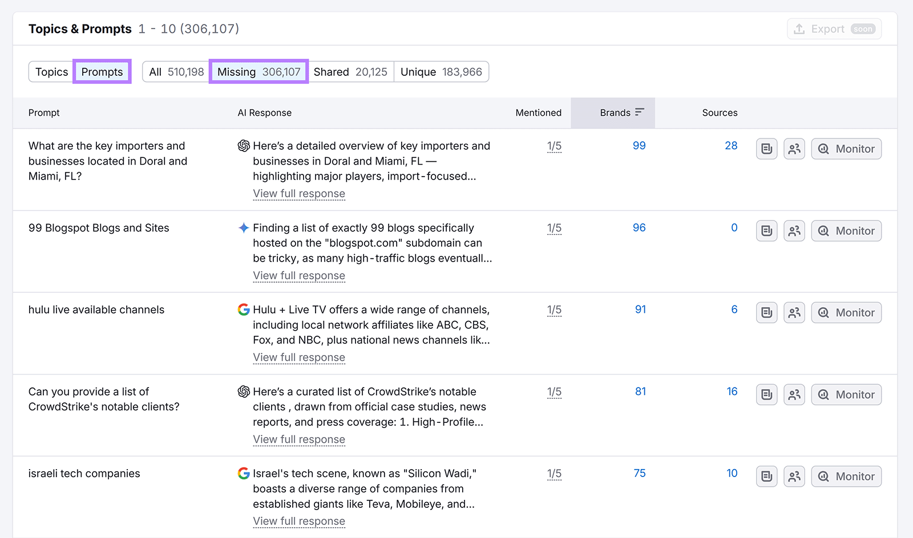Switch to the Topics tab

[51, 72]
